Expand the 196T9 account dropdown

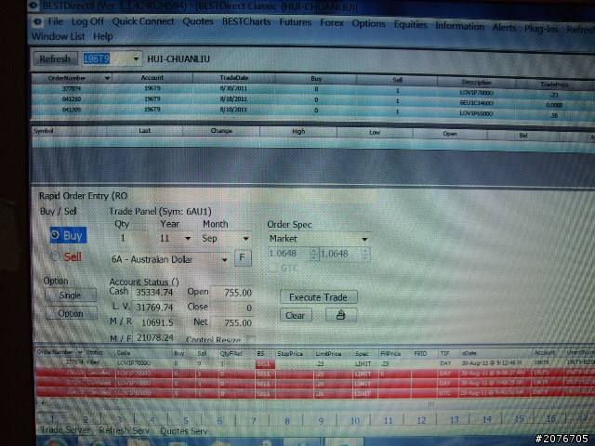tap(136, 59)
